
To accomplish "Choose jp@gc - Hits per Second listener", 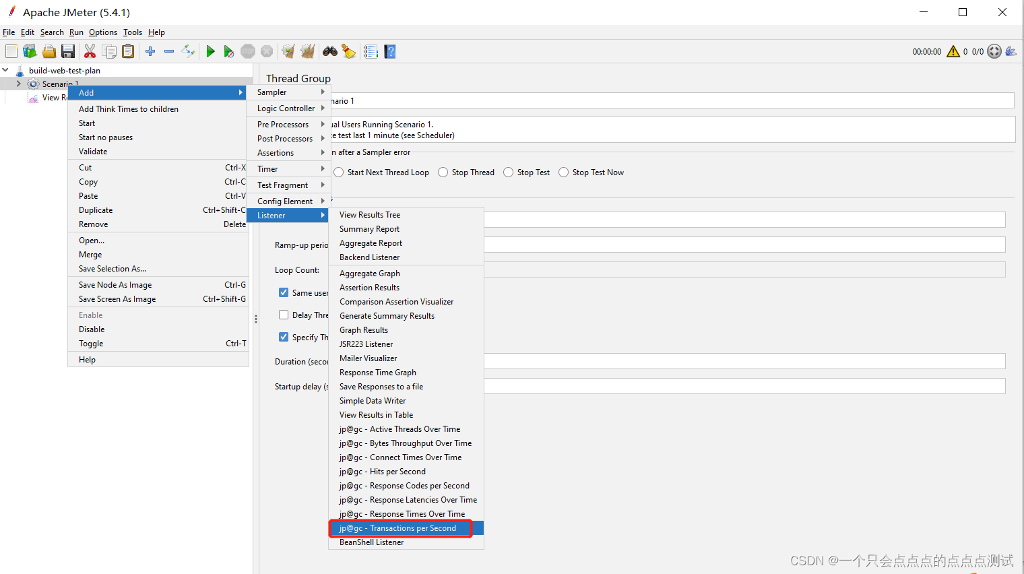I will click(406, 472).
